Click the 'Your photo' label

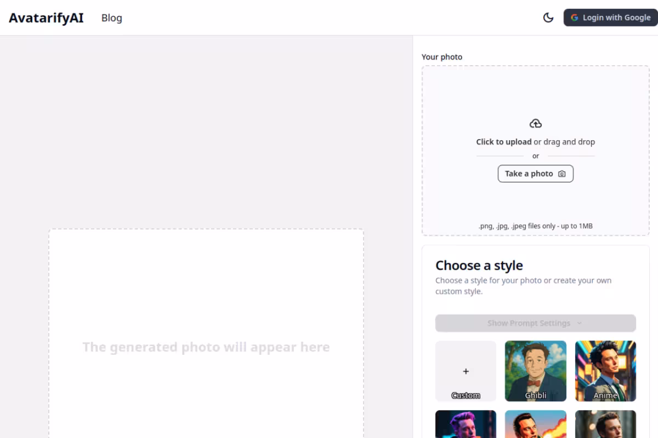442,57
